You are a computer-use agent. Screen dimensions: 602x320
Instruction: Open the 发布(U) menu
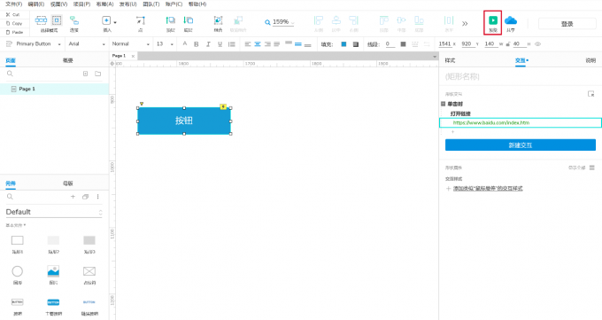pyautogui.click(x=127, y=4)
